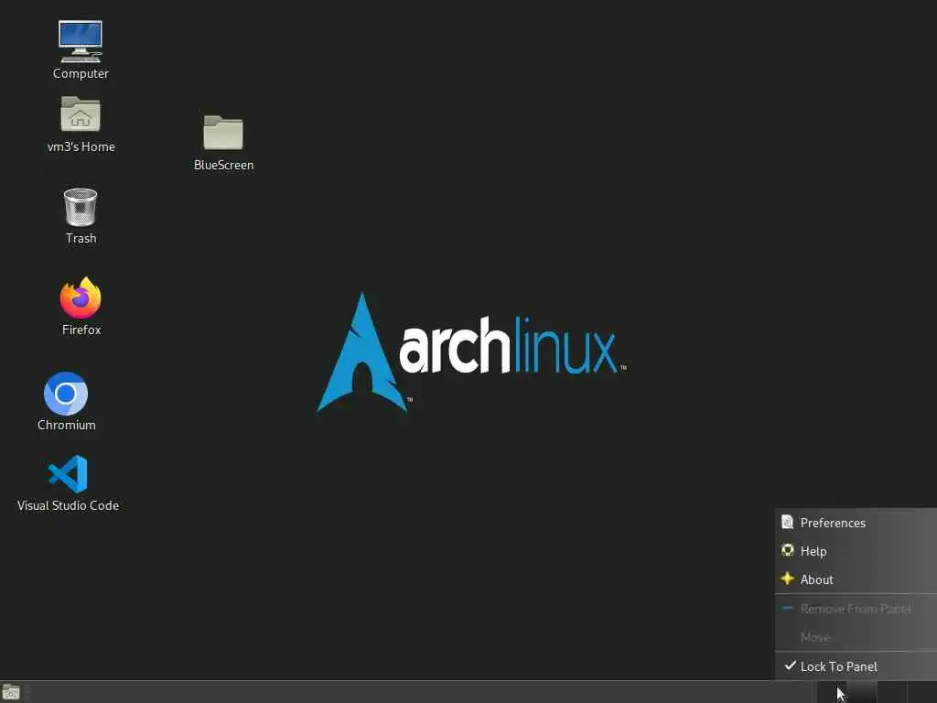Switch to the fourth workspace in switcher
This screenshot has height=703, width=937.
[x=922, y=692]
